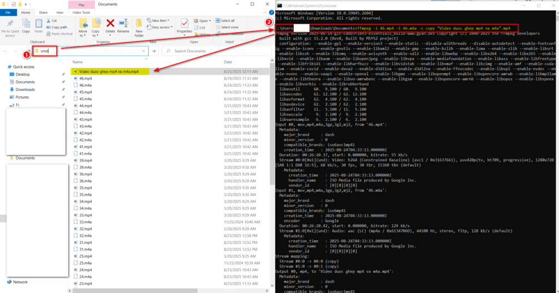Click the Go arrow beside address bar
Viewport: 559px width, 293px height.
(x=153, y=51)
